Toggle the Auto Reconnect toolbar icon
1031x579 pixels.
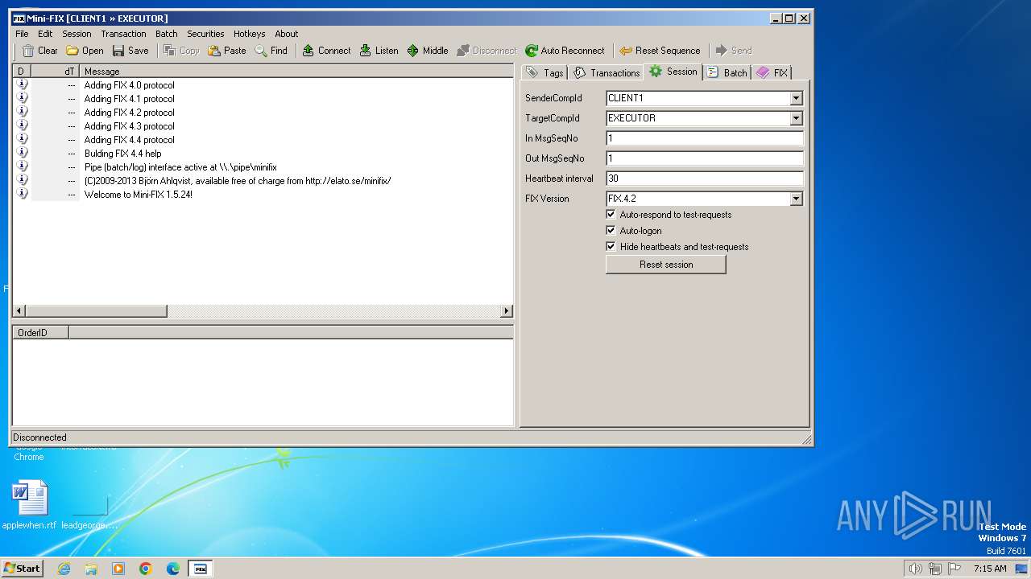click(532, 51)
